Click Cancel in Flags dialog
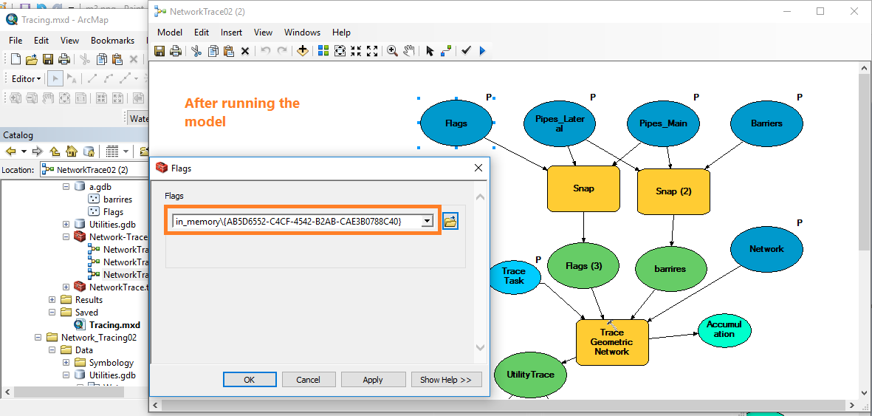 [x=308, y=379]
